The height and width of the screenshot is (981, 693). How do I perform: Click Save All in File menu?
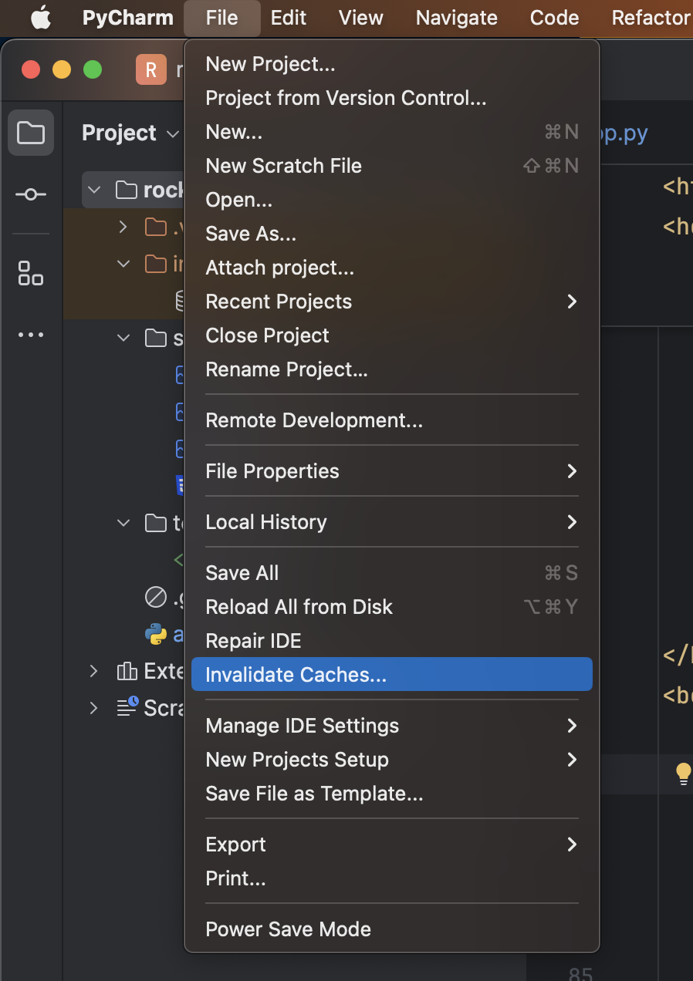pos(242,573)
